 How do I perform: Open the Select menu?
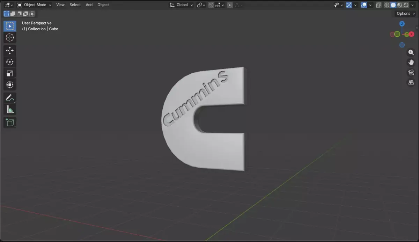tap(75, 5)
